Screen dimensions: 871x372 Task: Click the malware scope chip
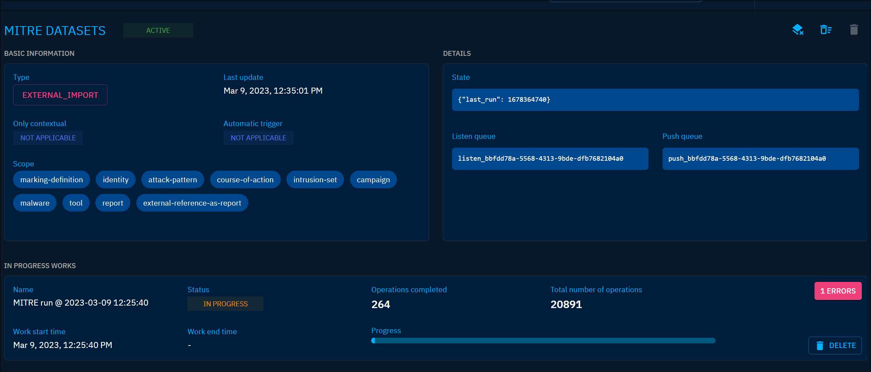[x=35, y=203]
